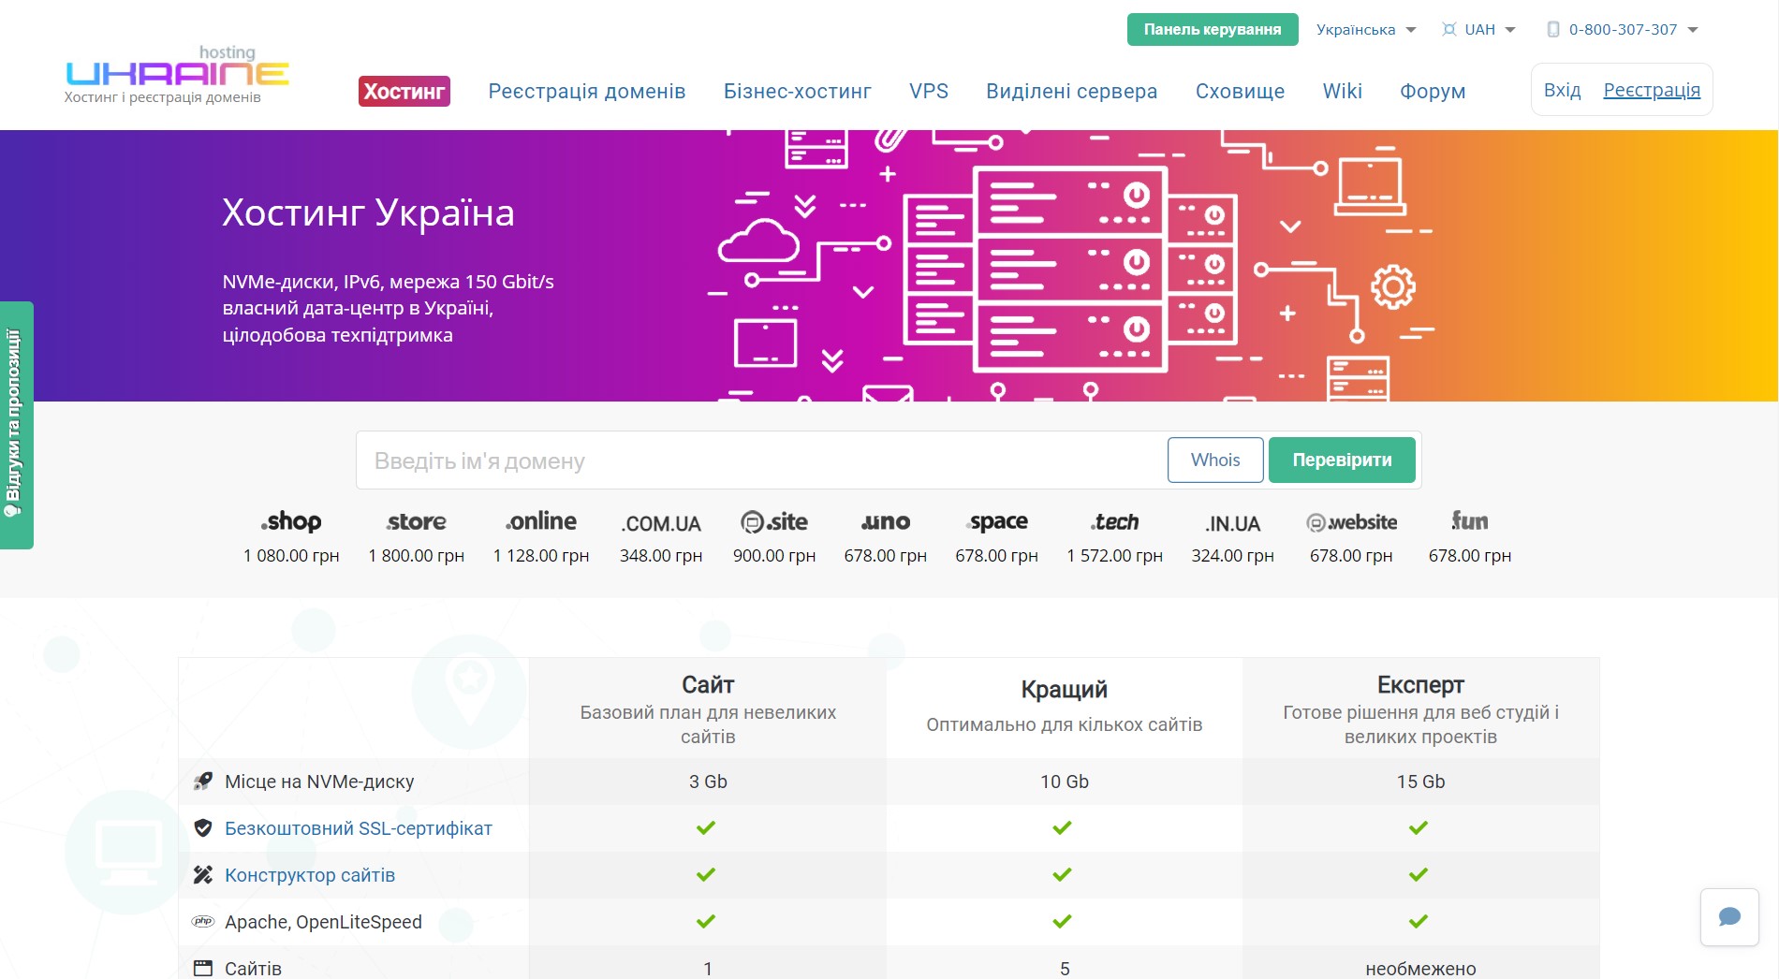Choose the .site domain zone logo

tap(774, 522)
